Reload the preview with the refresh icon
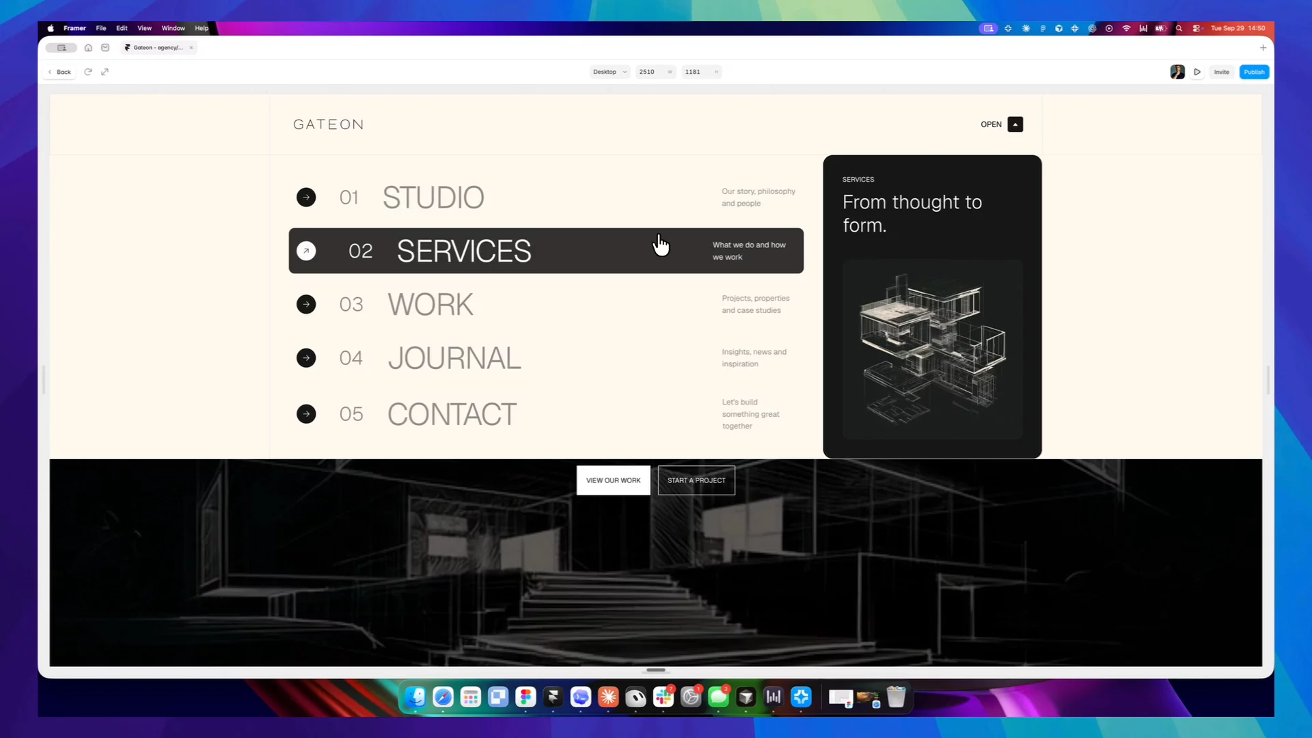 tap(88, 72)
